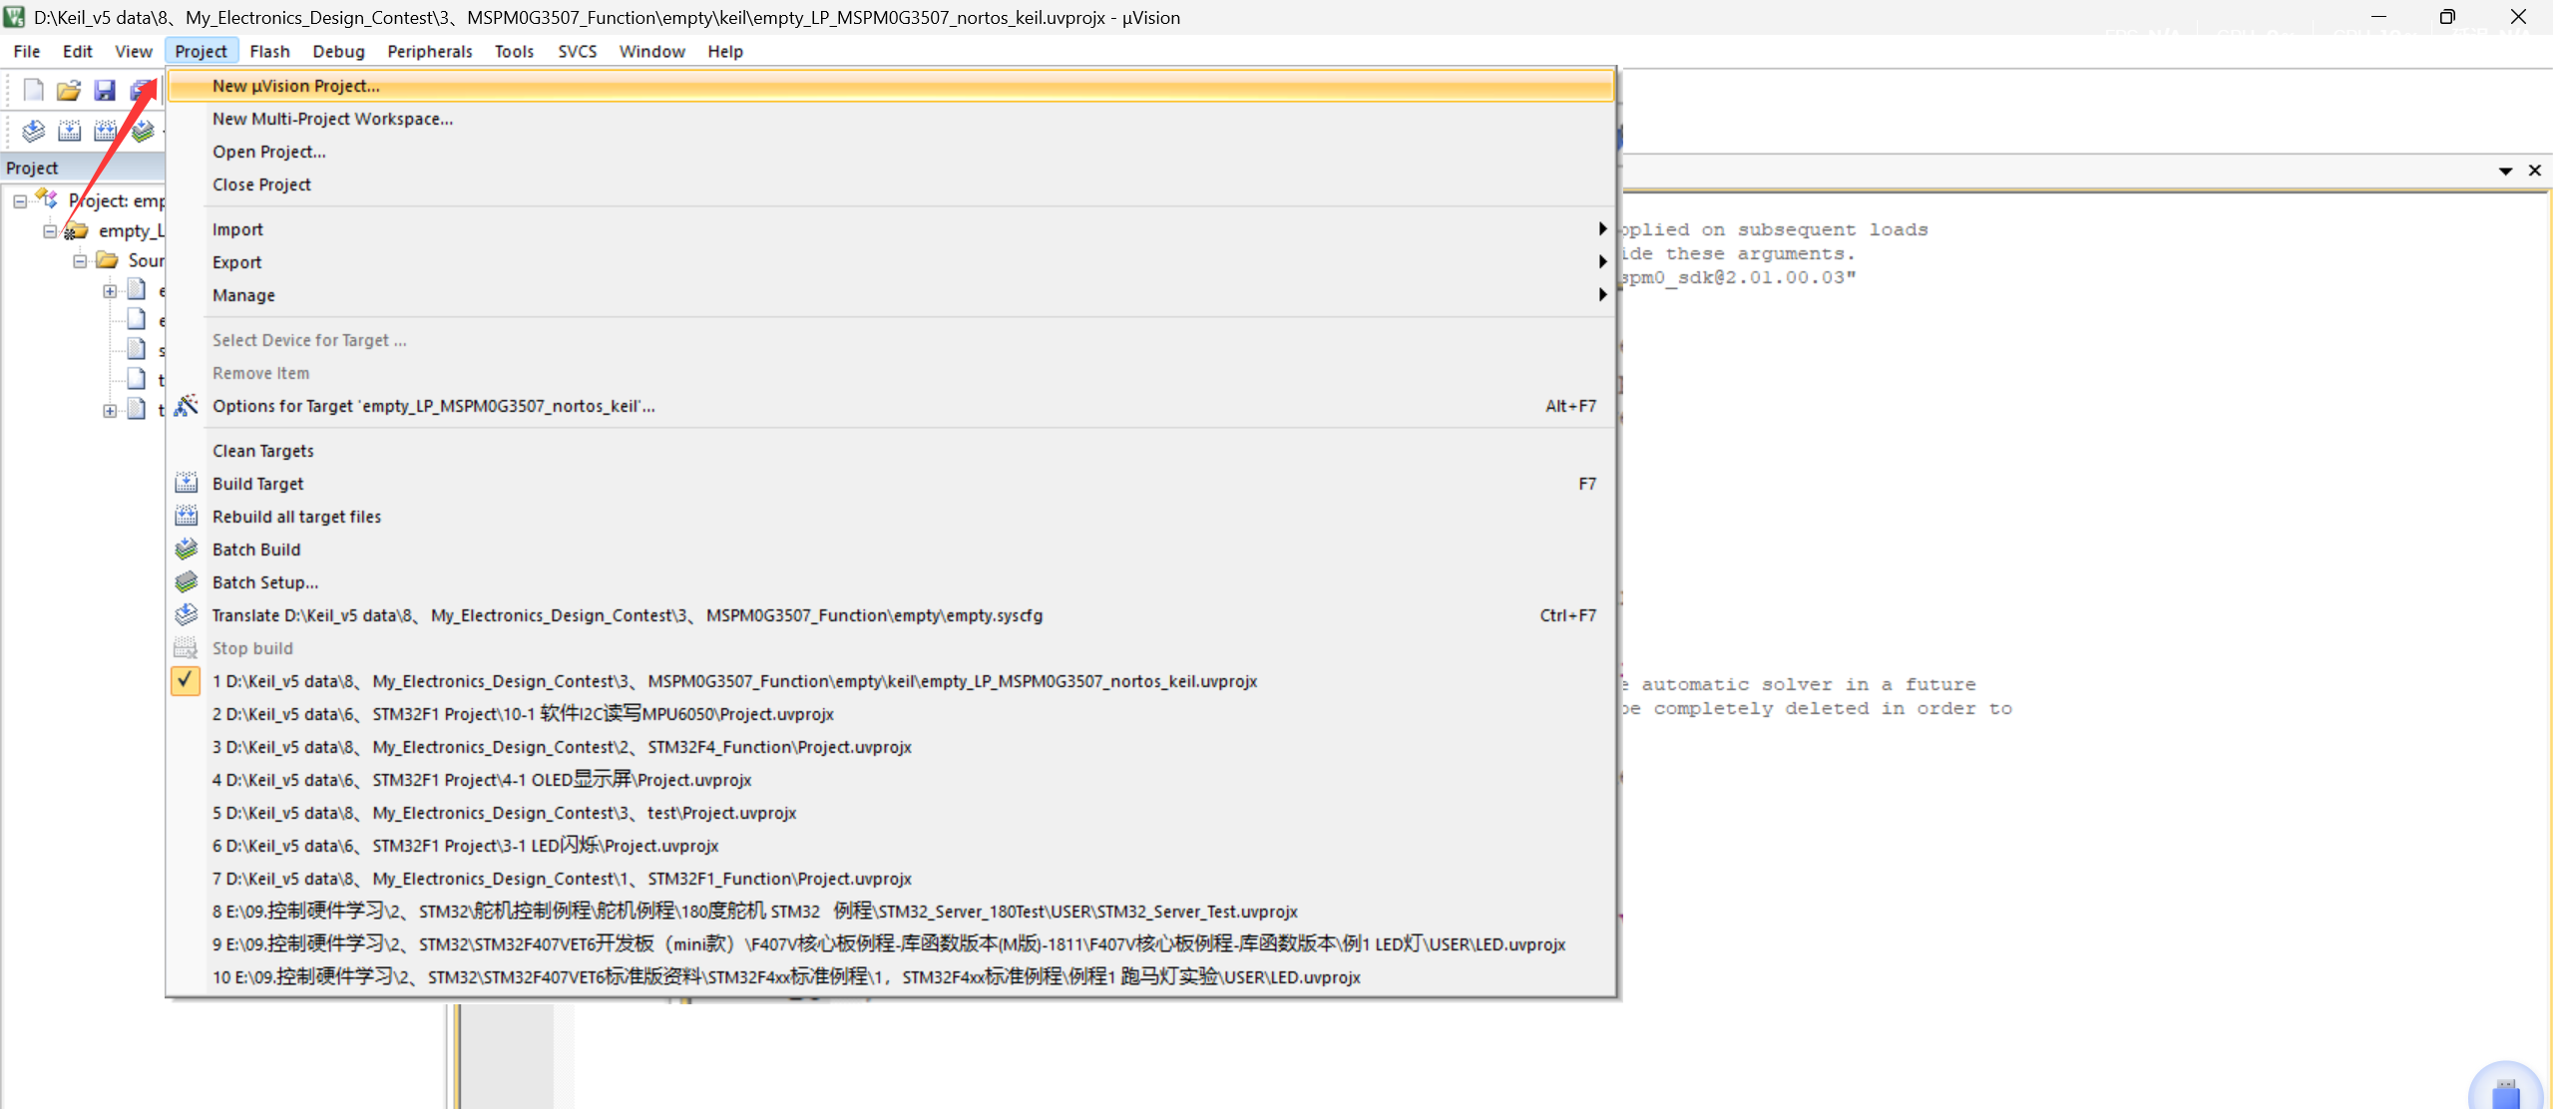
Task: Click Clean Targets menu entry
Action: [x=262, y=451]
